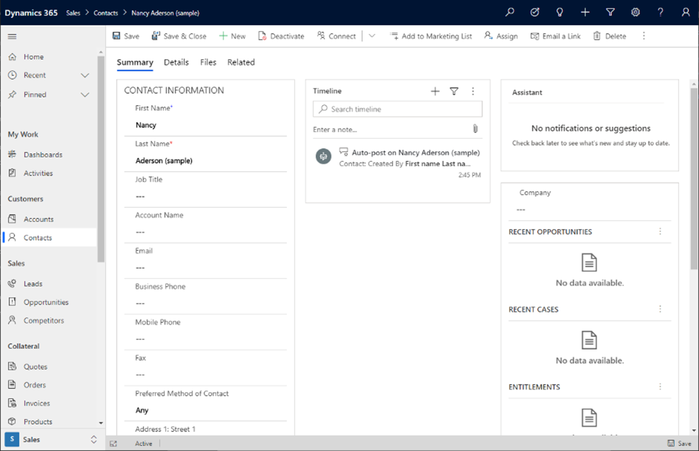699x451 pixels.
Task: Filter the timeline using its funnel icon
Action: [454, 91]
